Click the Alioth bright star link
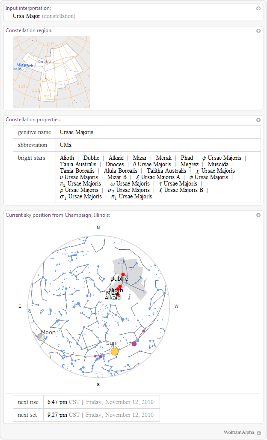Viewport: 267px width, 440px height. click(67, 158)
